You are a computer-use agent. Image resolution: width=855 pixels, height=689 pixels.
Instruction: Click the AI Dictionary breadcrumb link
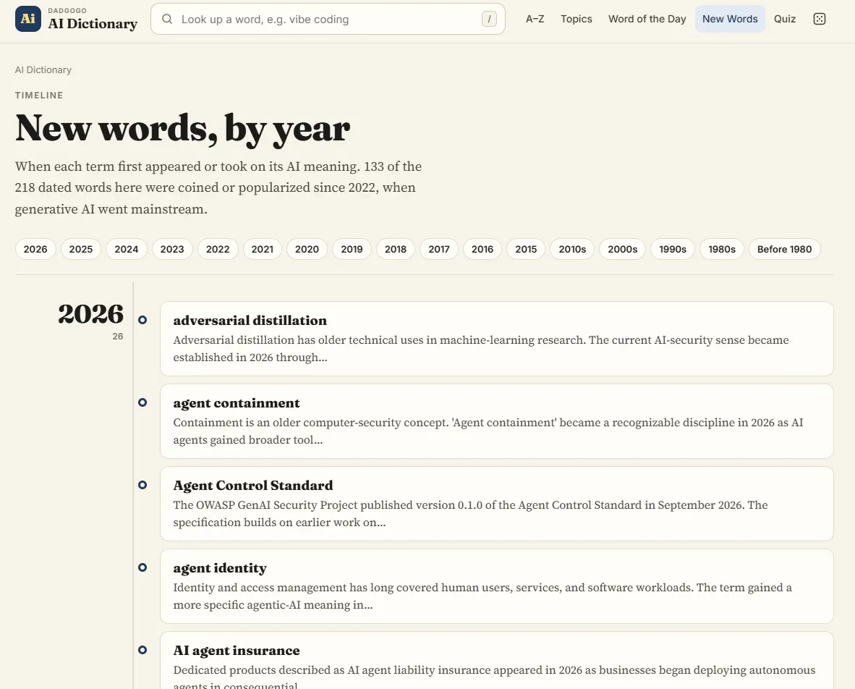[x=43, y=69]
